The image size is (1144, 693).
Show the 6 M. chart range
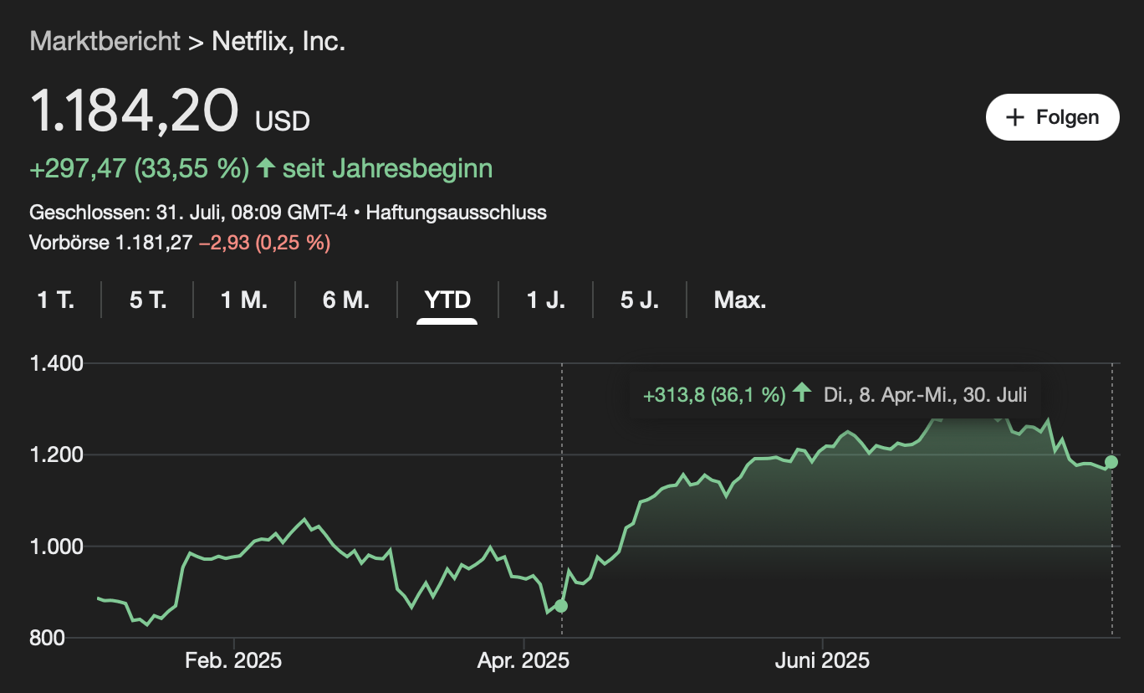pyautogui.click(x=346, y=300)
